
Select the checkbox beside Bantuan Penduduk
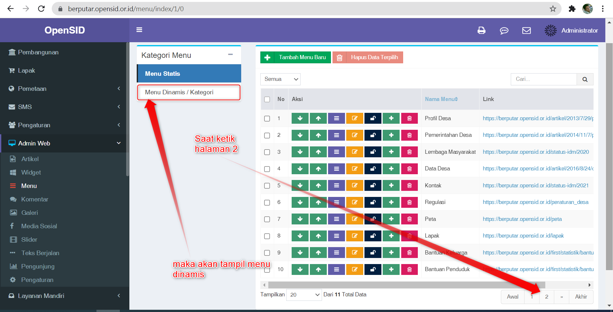tap(267, 269)
